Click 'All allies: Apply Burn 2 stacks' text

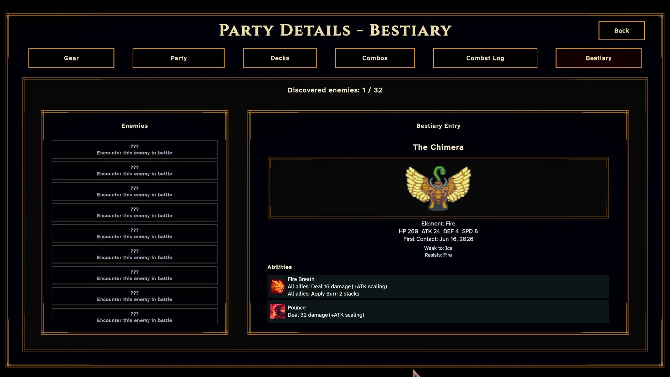point(323,294)
